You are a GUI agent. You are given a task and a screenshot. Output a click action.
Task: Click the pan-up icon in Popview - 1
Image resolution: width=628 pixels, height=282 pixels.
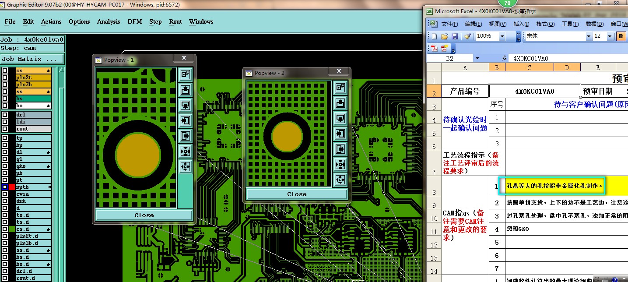pos(185,90)
